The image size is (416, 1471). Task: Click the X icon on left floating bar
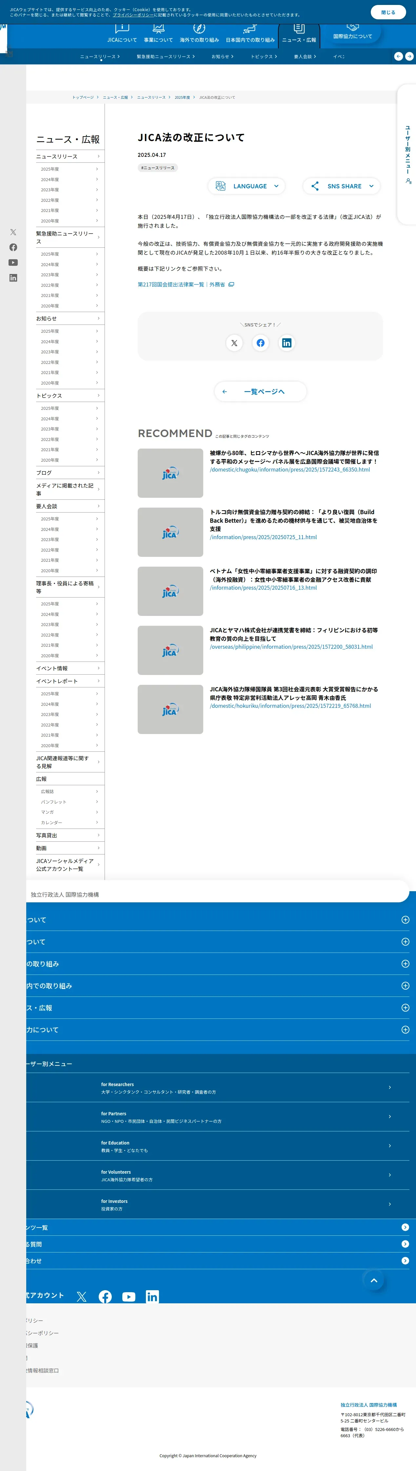13,232
